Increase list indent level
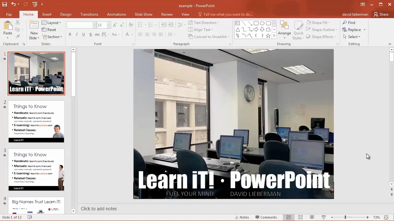Image resolution: width=394 pixels, height=221 pixels. click(x=171, y=25)
